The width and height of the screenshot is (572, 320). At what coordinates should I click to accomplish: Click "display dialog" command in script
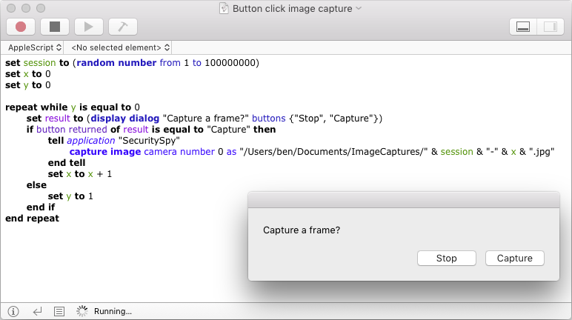tap(124, 119)
